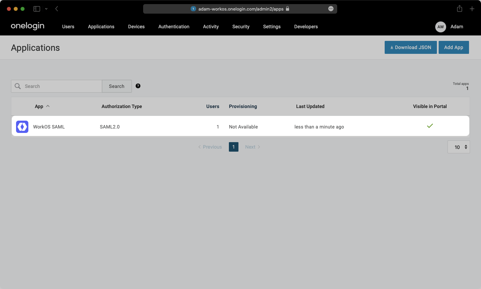Click the browser Share icon
The width and height of the screenshot is (481, 289).
(x=459, y=9)
